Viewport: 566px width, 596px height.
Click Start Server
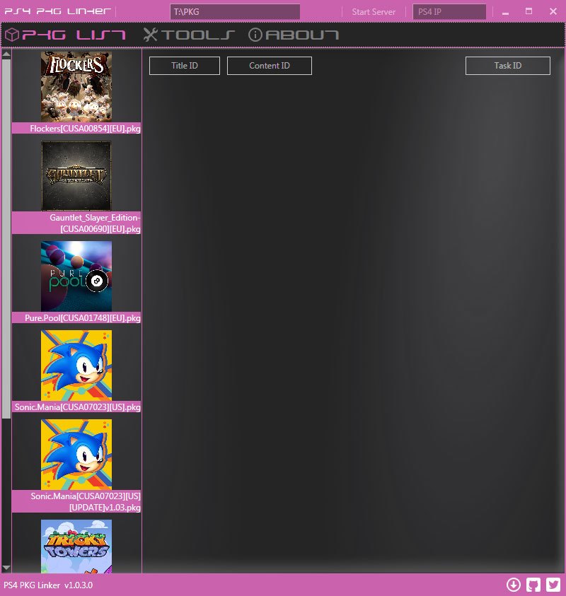(374, 12)
